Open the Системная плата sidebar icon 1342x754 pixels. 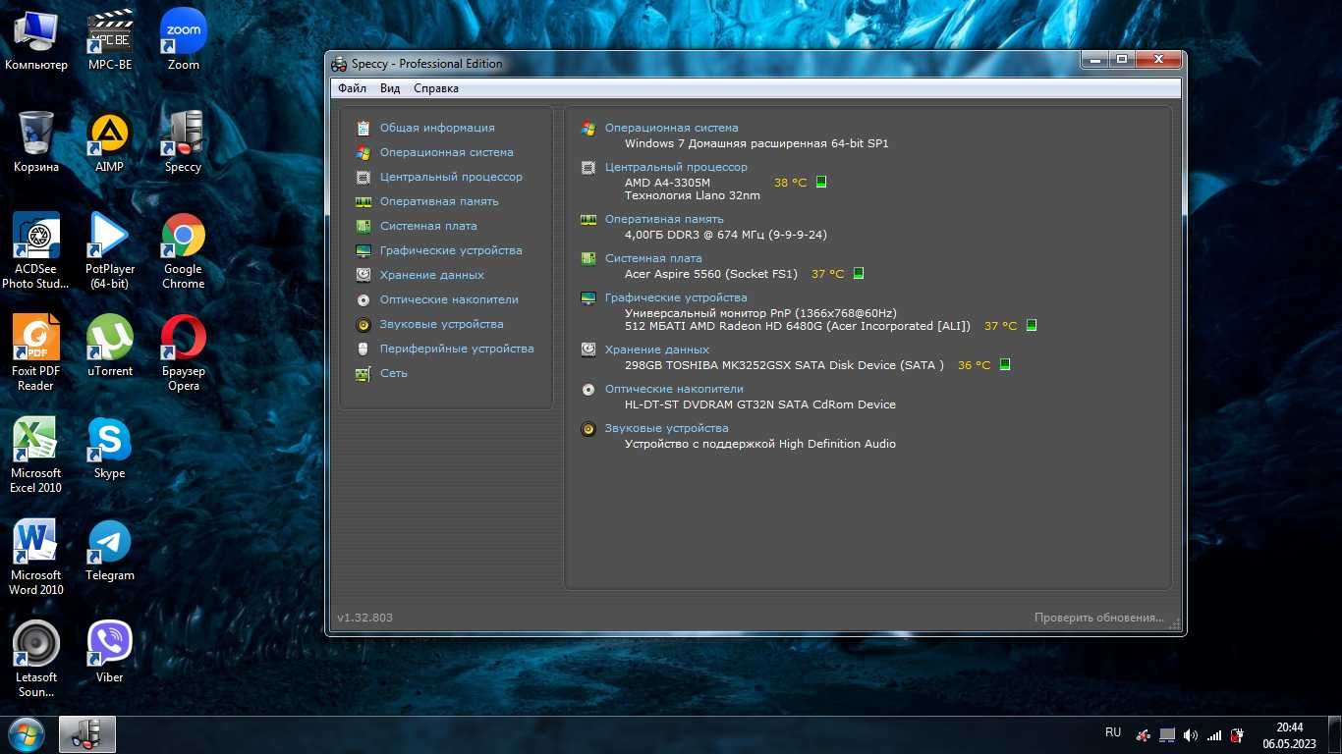point(363,226)
